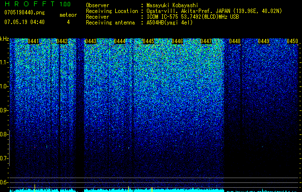302x192 pixels.
Task: Click the Receiving antenna label
Action: coord(110,23)
